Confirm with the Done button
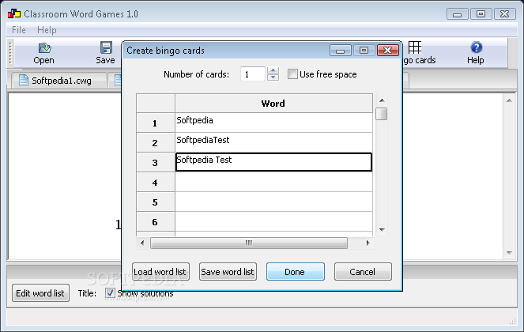 click(296, 271)
